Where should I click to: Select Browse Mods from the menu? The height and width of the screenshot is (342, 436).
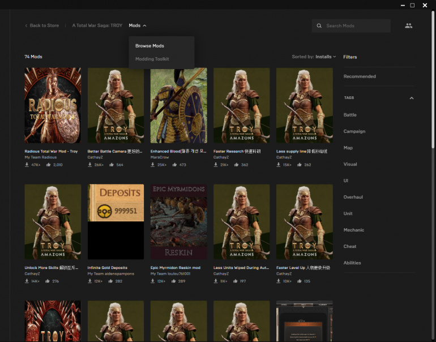[149, 46]
